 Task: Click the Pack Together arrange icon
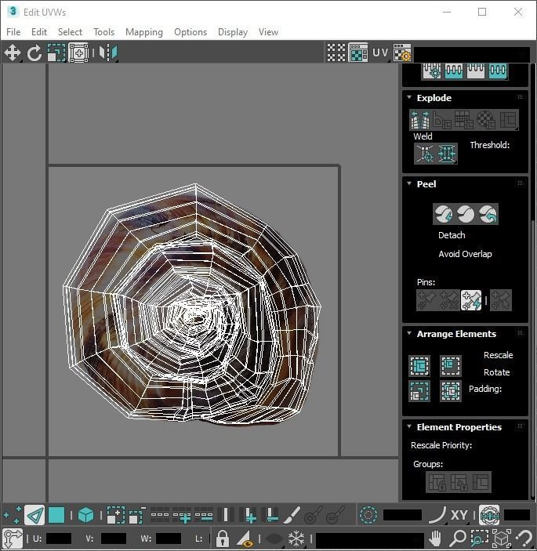pos(451,366)
